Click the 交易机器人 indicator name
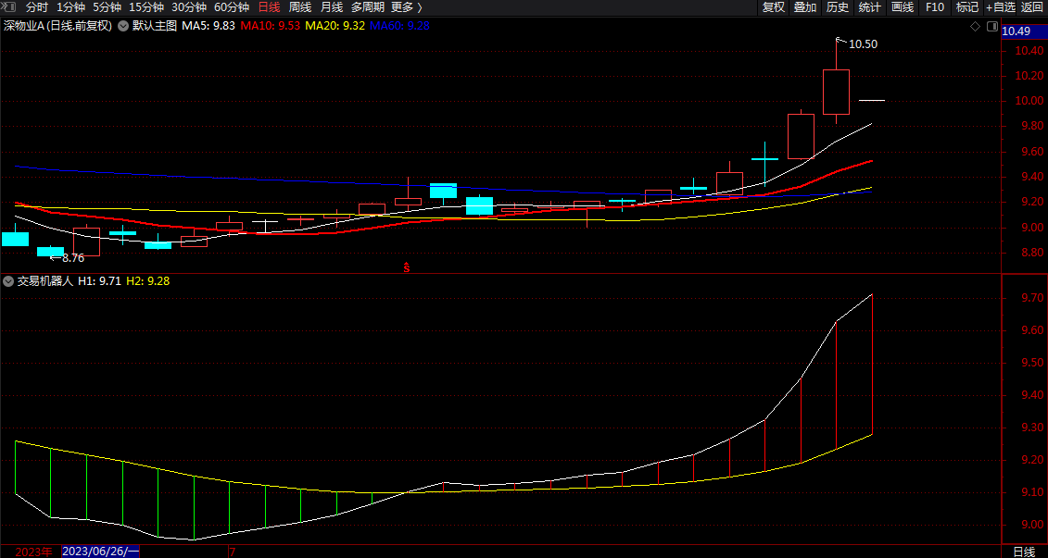The width and height of the screenshot is (1048, 558). coord(44,281)
